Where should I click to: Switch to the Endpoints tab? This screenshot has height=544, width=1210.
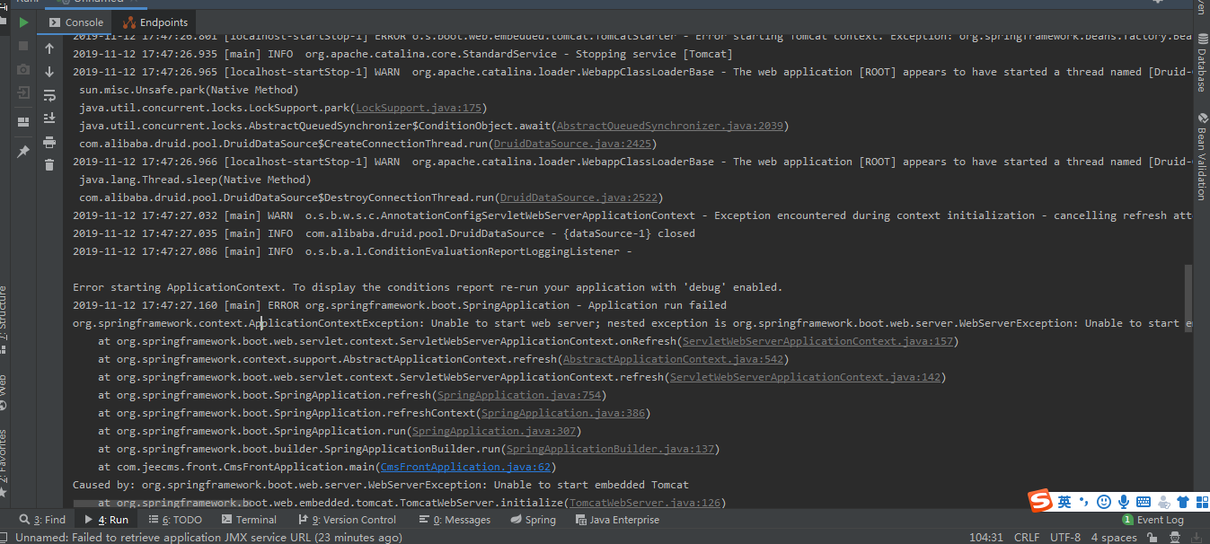155,22
